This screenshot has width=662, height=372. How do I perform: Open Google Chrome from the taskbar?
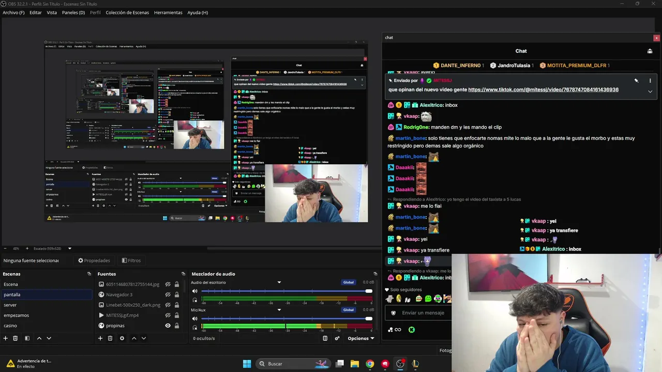pyautogui.click(x=370, y=364)
